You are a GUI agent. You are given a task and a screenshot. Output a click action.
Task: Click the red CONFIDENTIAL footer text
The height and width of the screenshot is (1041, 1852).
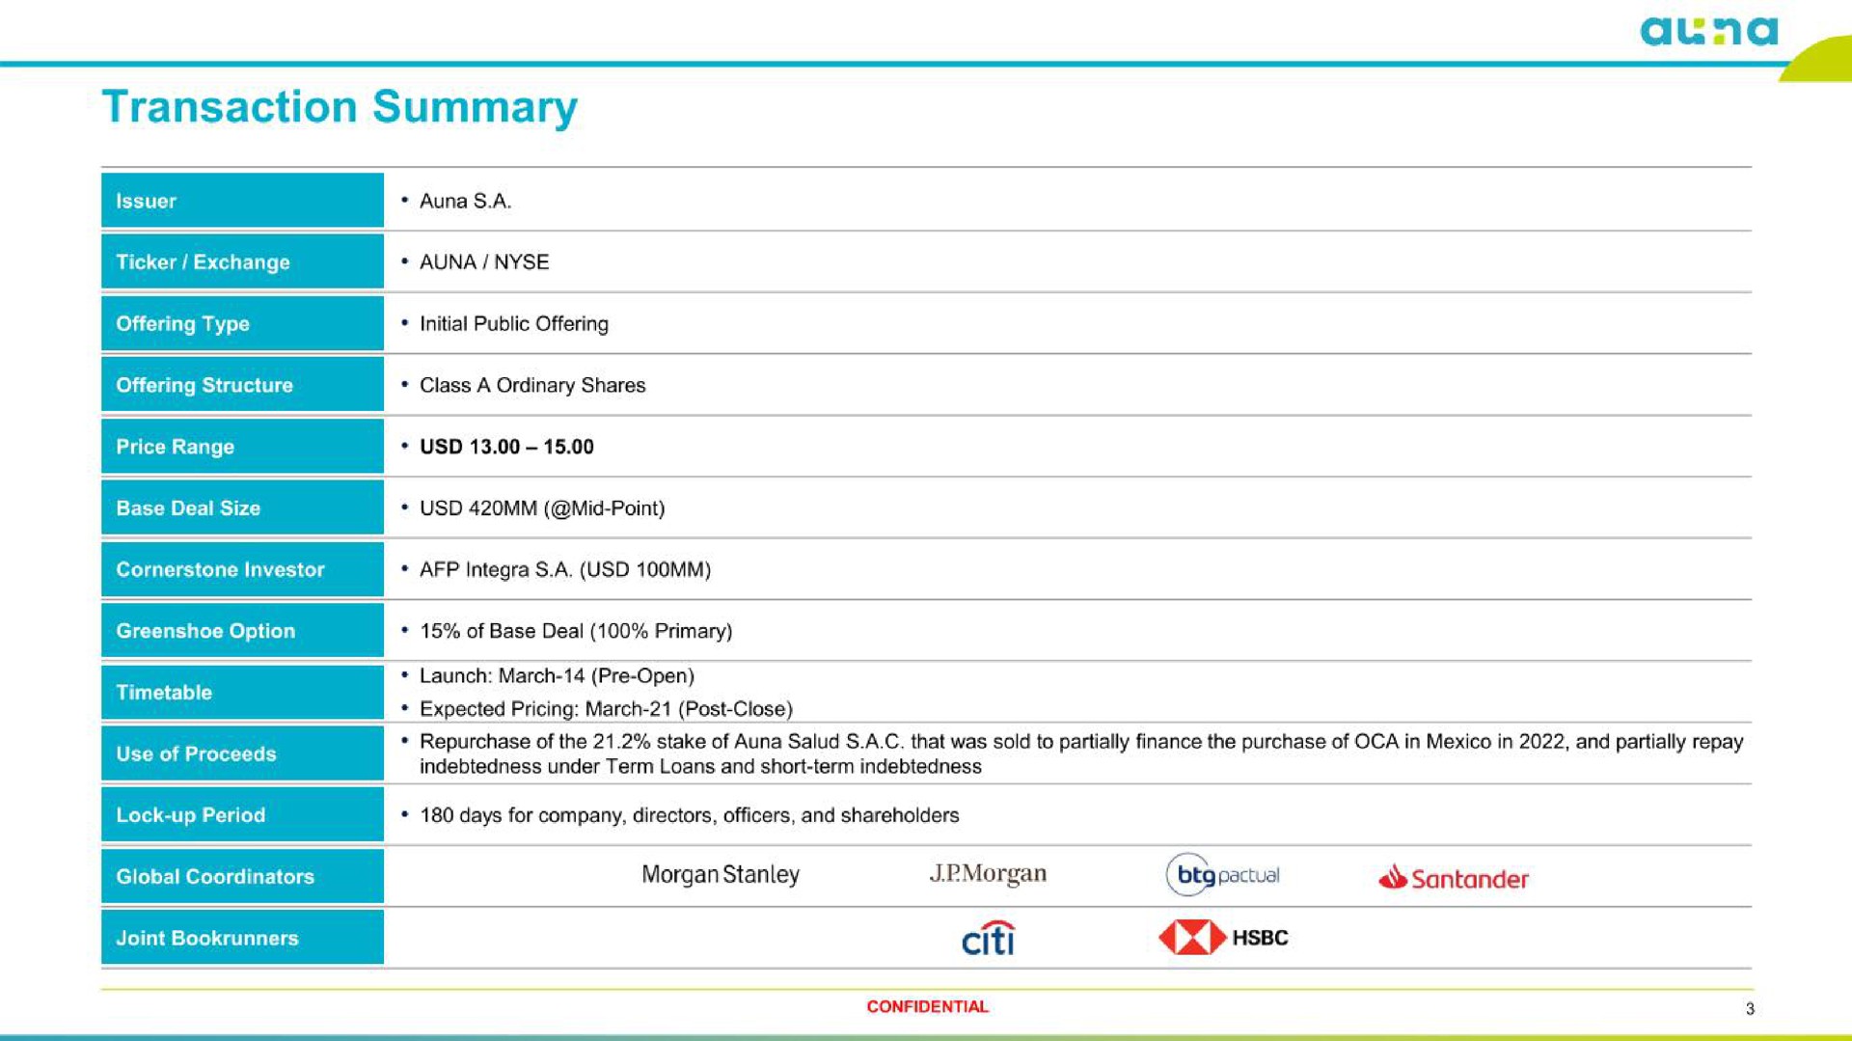click(x=927, y=1006)
